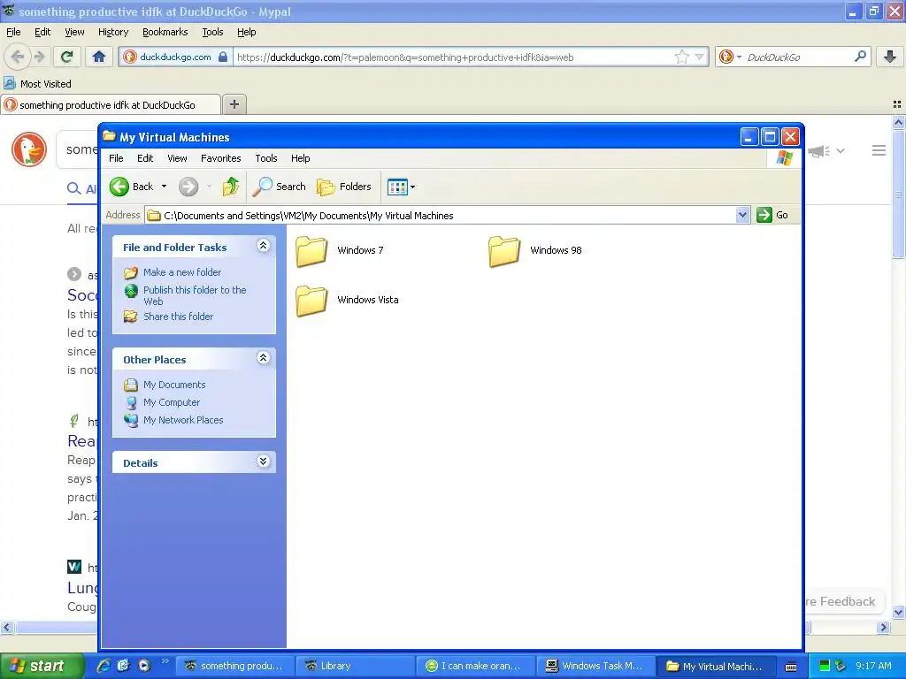Go up one folder level
Image resolution: width=906 pixels, height=679 pixels.
click(231, 187)
